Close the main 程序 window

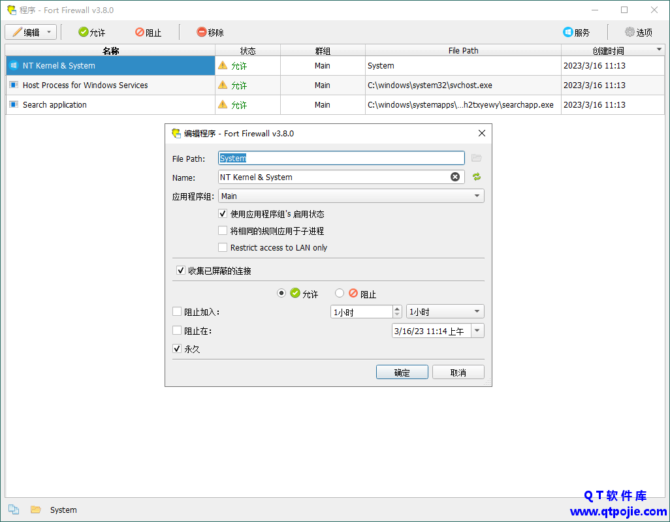(x=654, y=10)
